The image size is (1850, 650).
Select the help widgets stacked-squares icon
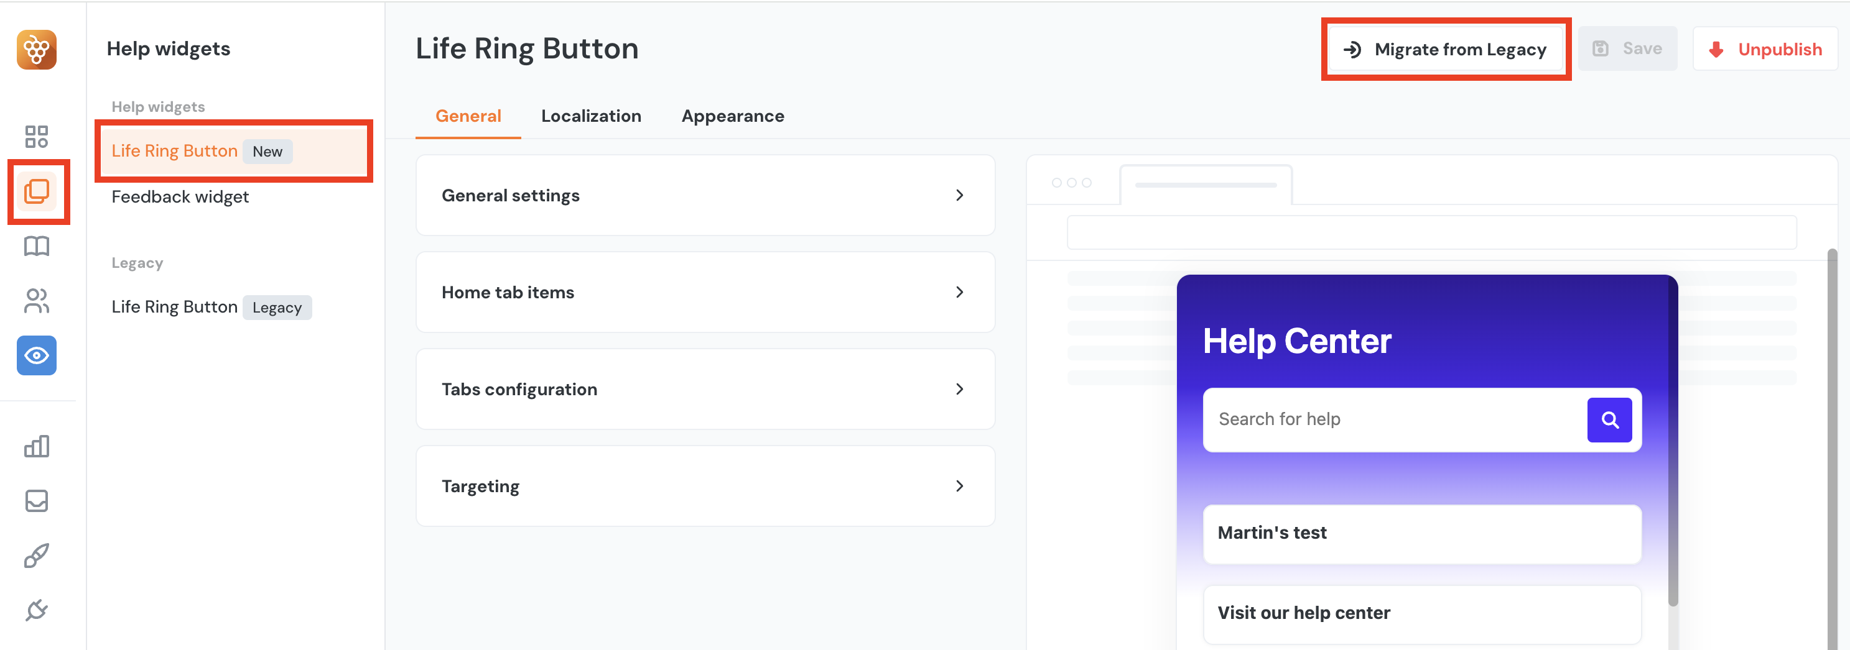click(x=37, y=191)
